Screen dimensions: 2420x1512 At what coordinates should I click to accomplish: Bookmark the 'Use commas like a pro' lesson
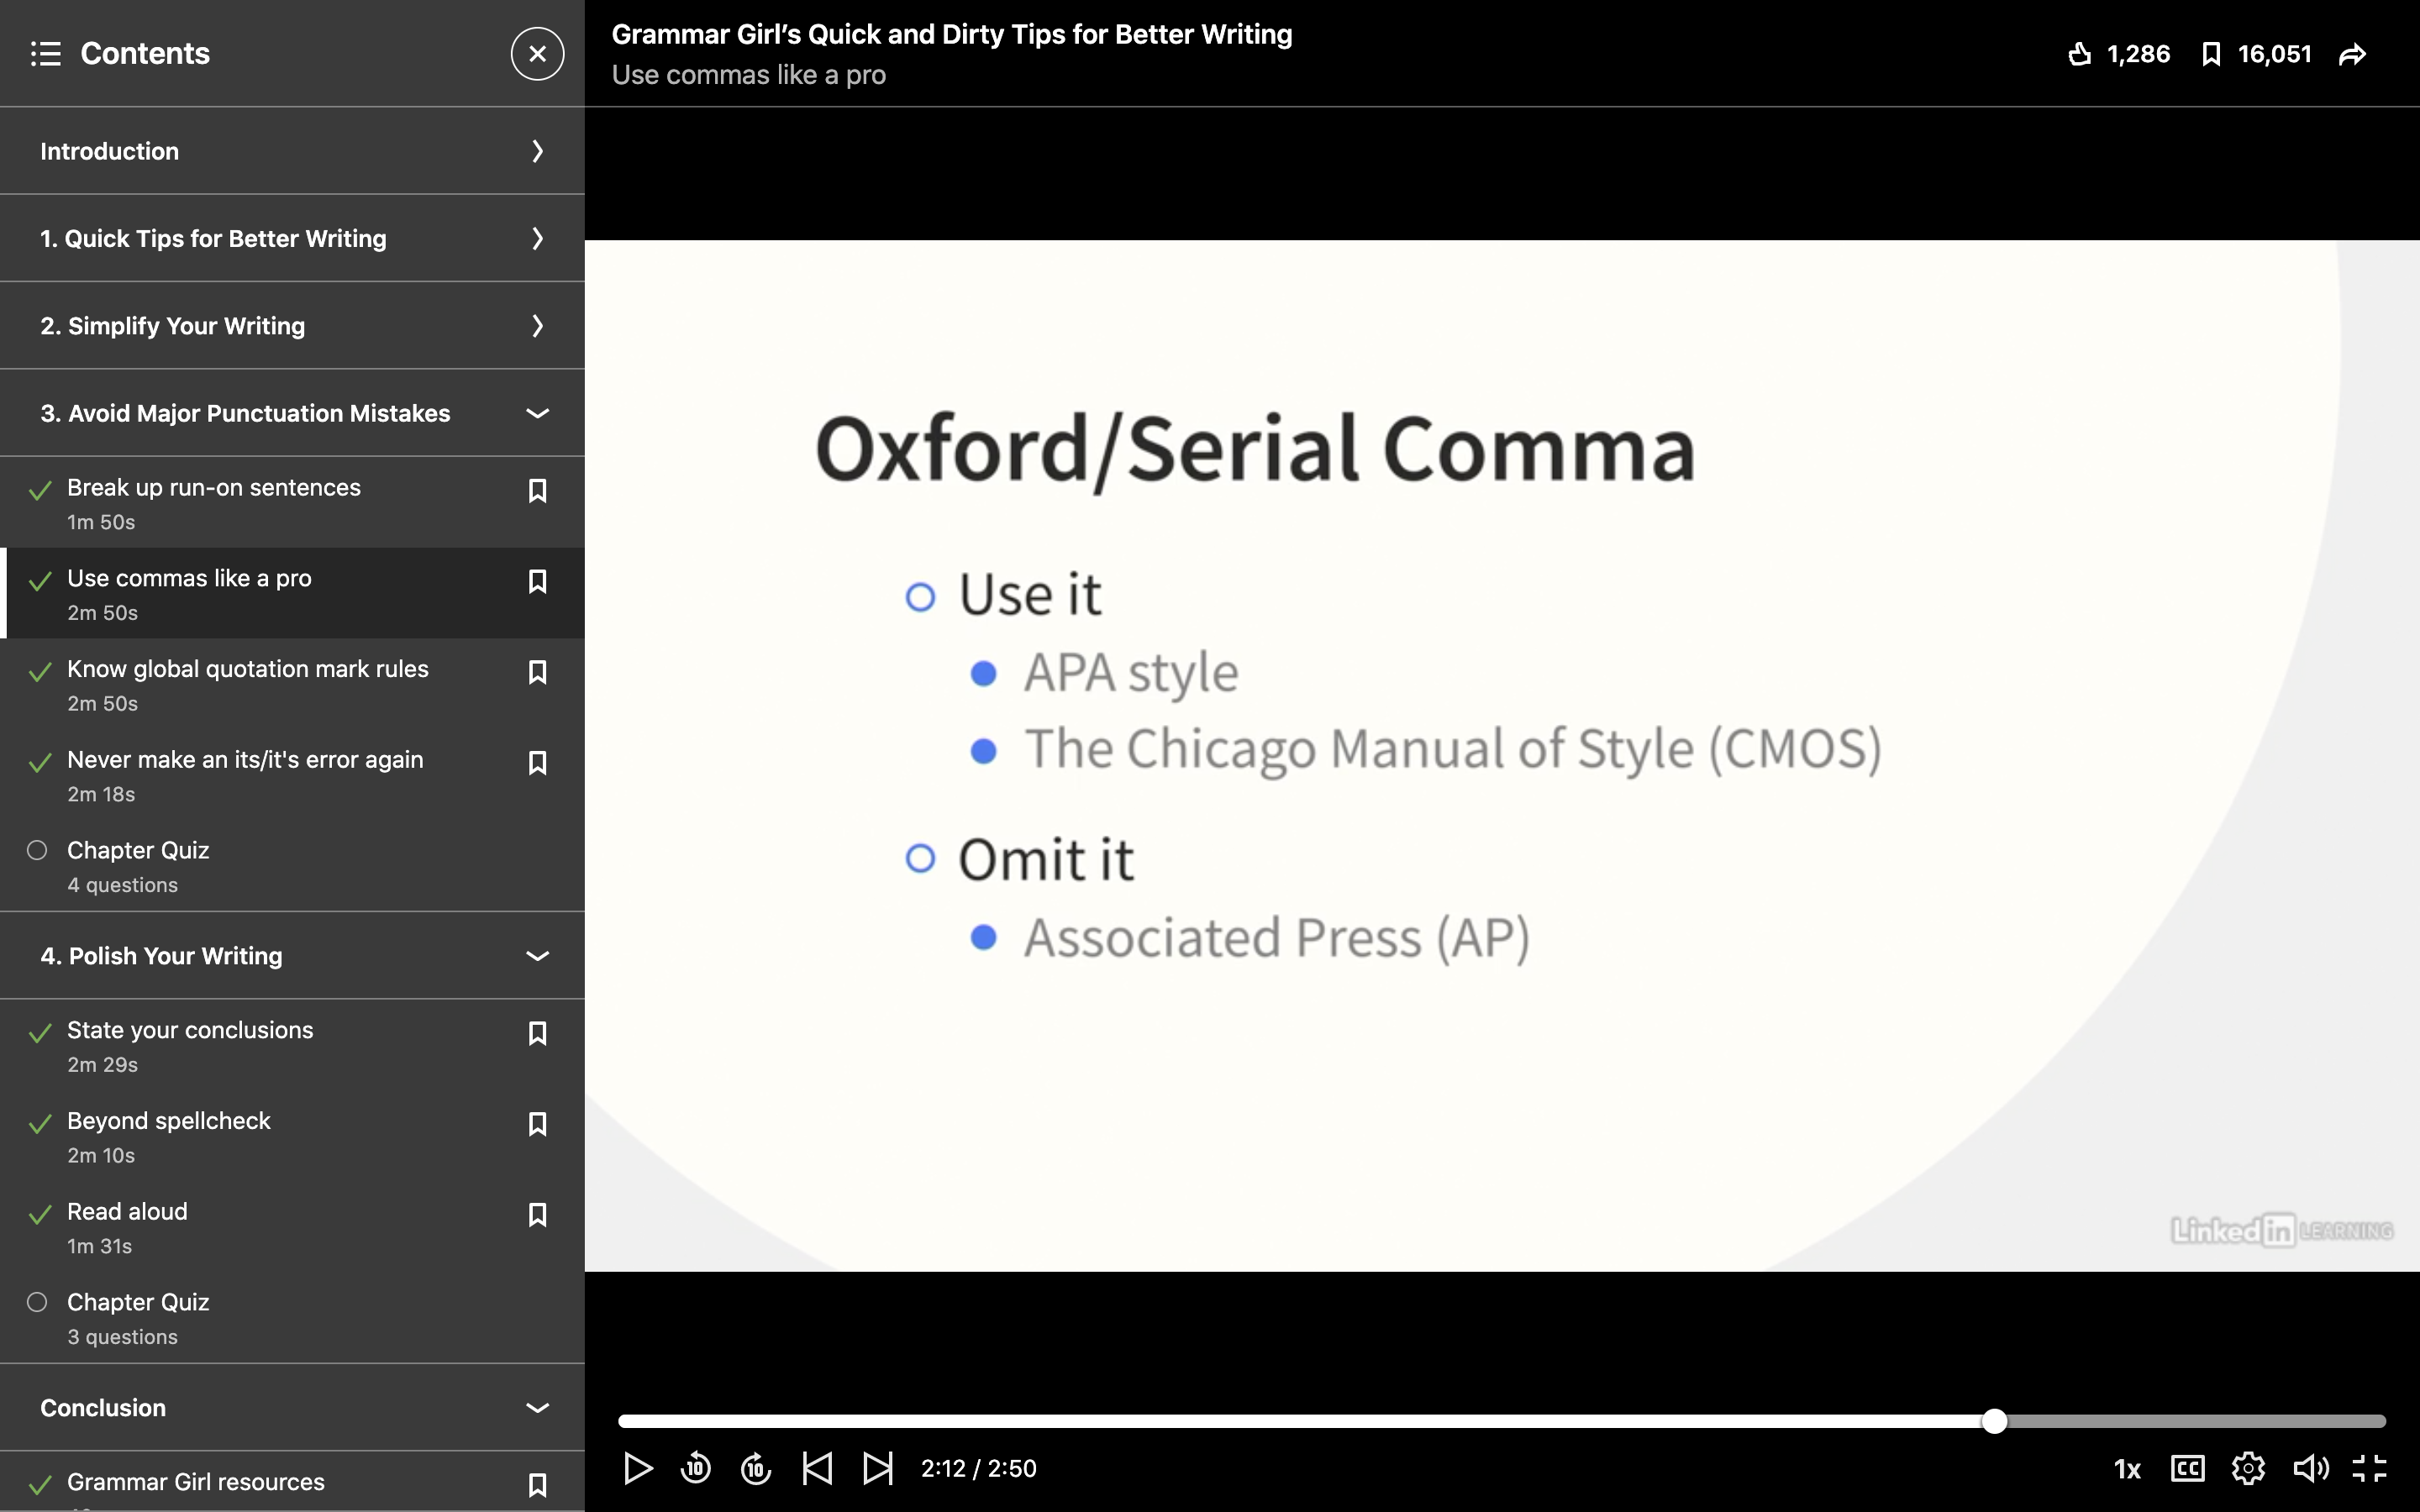pyautogui.click(x=538, y=581)
